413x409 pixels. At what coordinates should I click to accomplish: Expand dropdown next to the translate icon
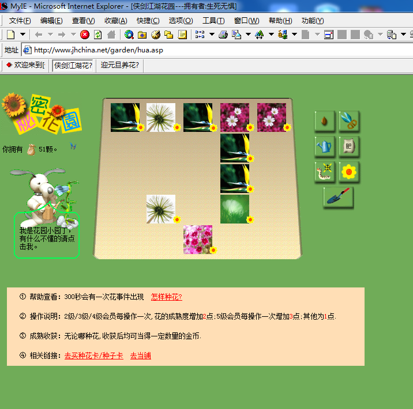(295, 34)
